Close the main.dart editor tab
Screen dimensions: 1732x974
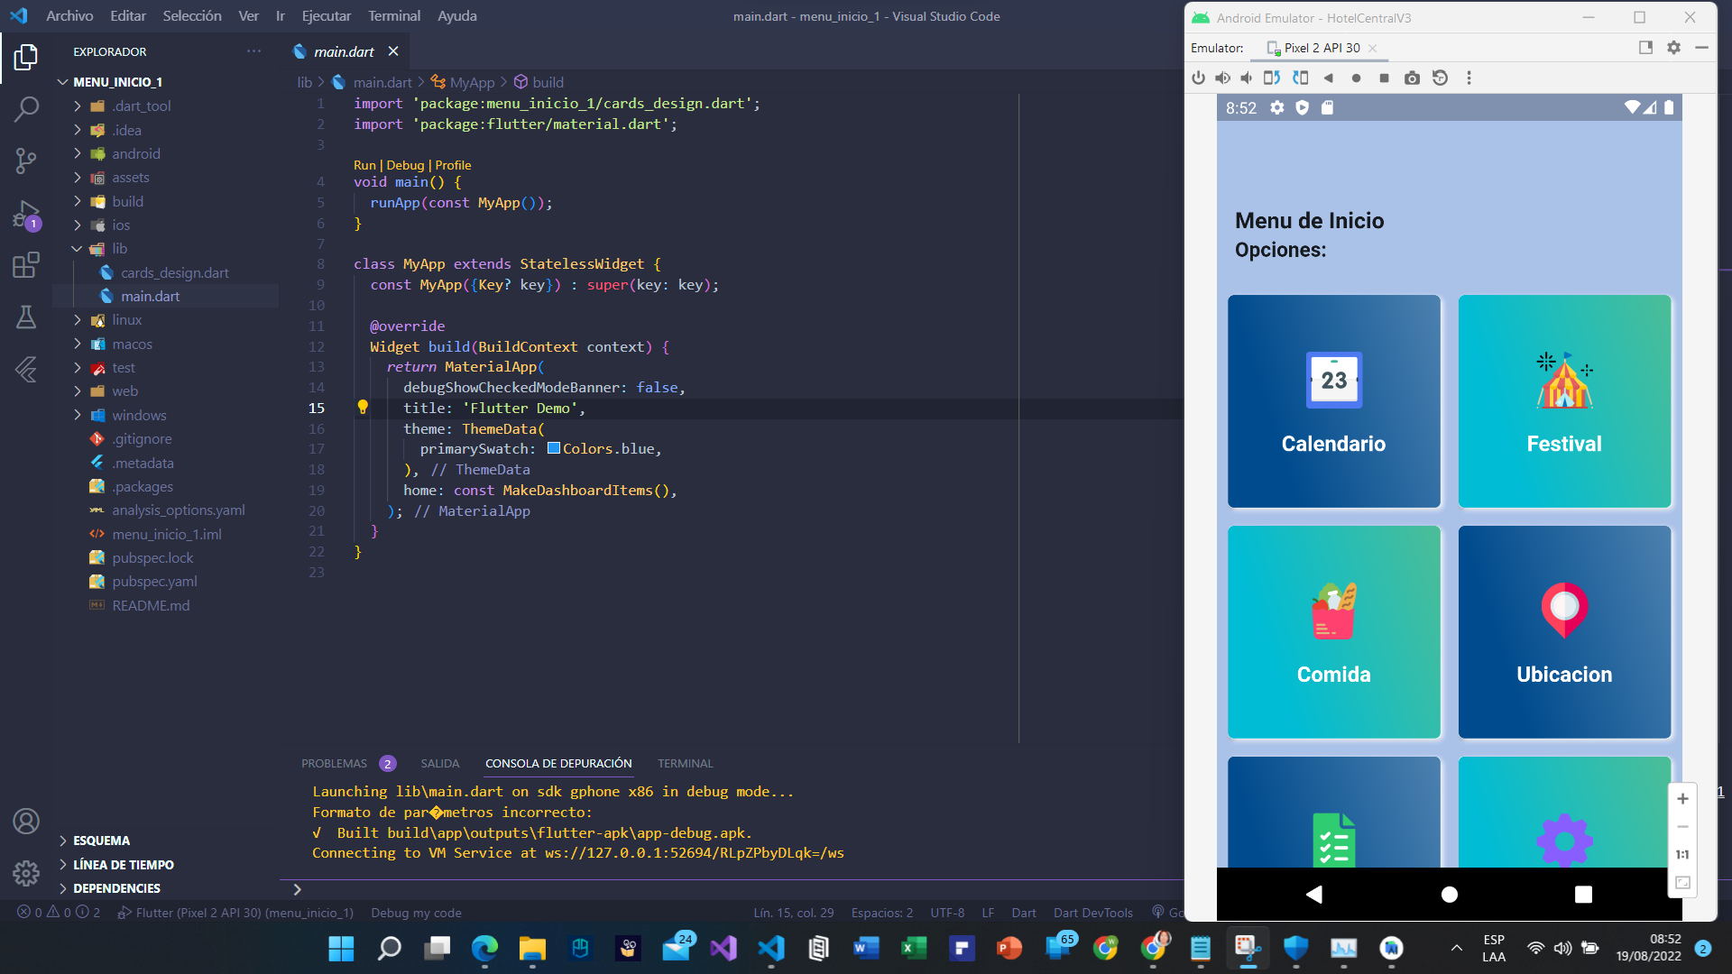coord(393,51)
